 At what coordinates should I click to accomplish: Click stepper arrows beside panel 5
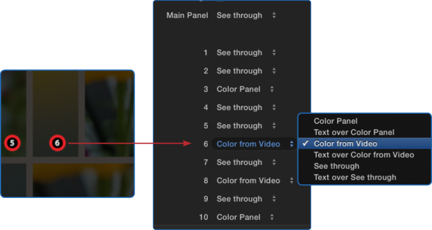tap(274, 126)
